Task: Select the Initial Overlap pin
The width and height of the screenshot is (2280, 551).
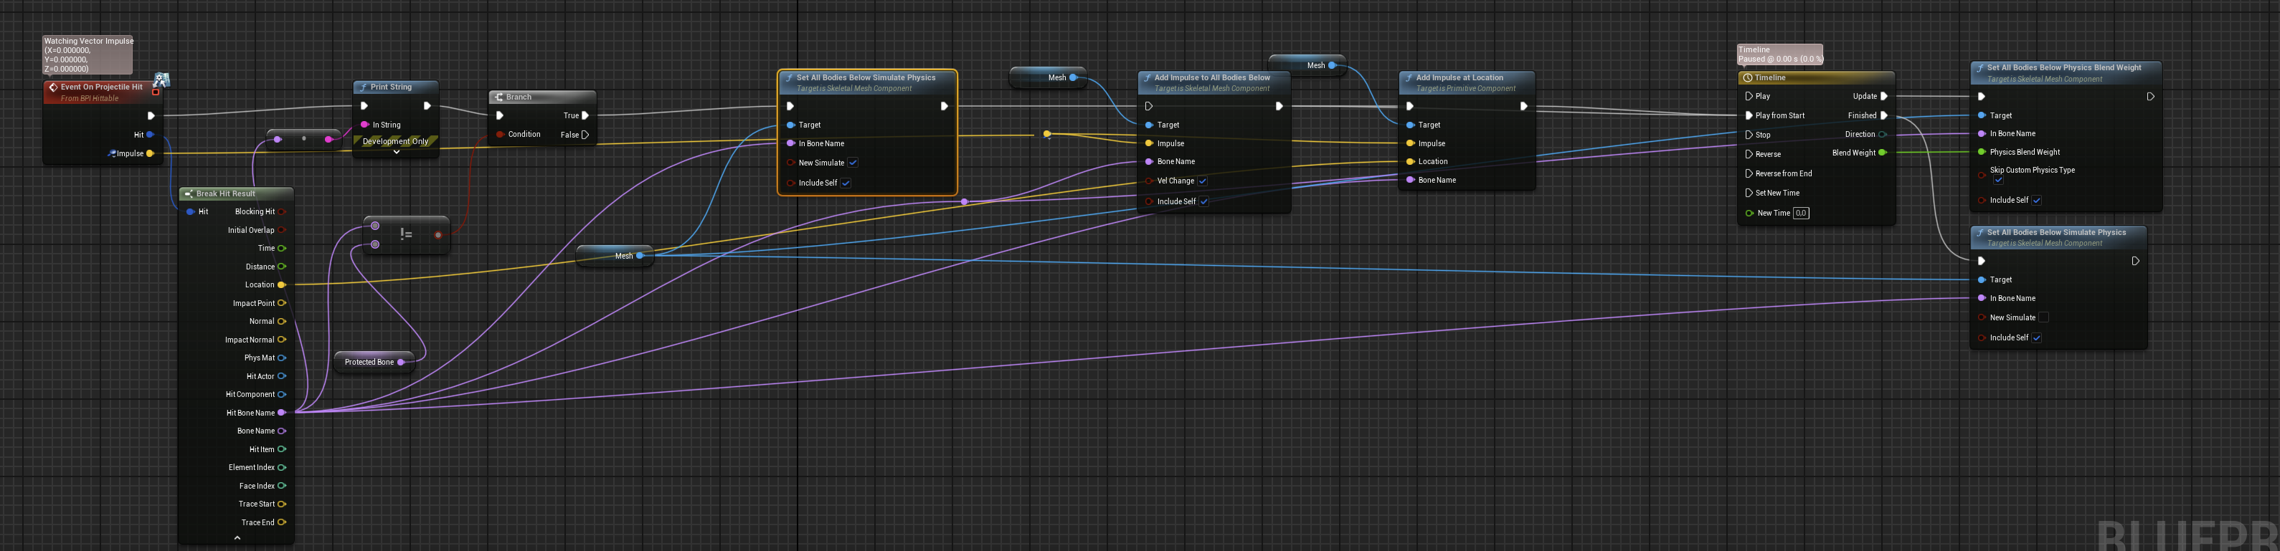Action: coord(283,230)
